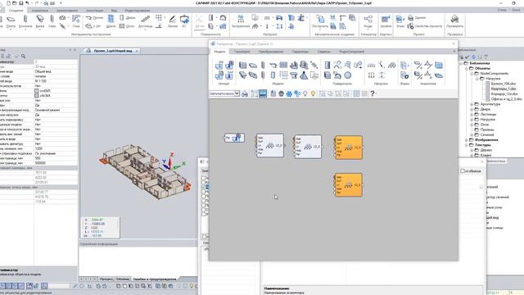Run the Проверить check tool
The height and width of the screenshot is (295, 524).
point(455,22)
